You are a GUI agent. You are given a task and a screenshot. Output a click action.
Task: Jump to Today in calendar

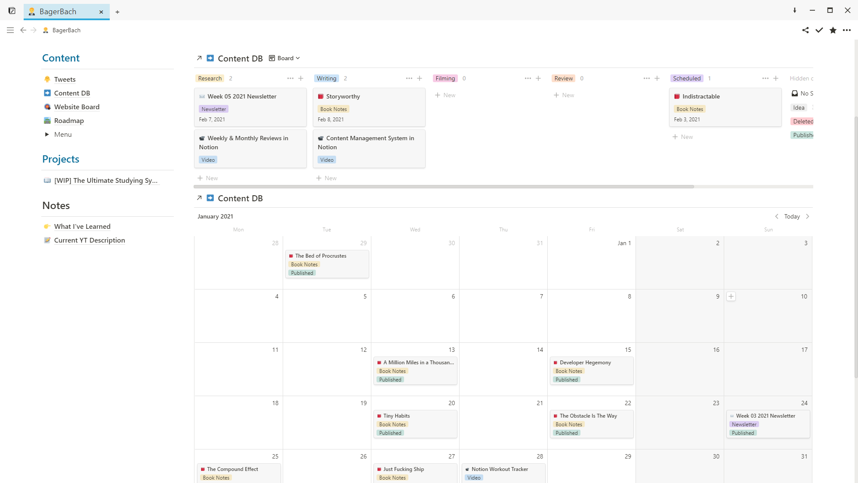tap(792, 216)
